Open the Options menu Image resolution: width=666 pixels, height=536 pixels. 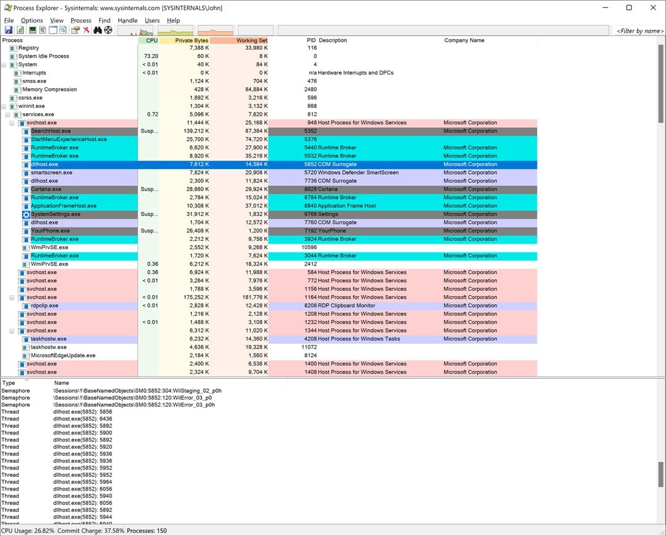click(x=31, y=20)
